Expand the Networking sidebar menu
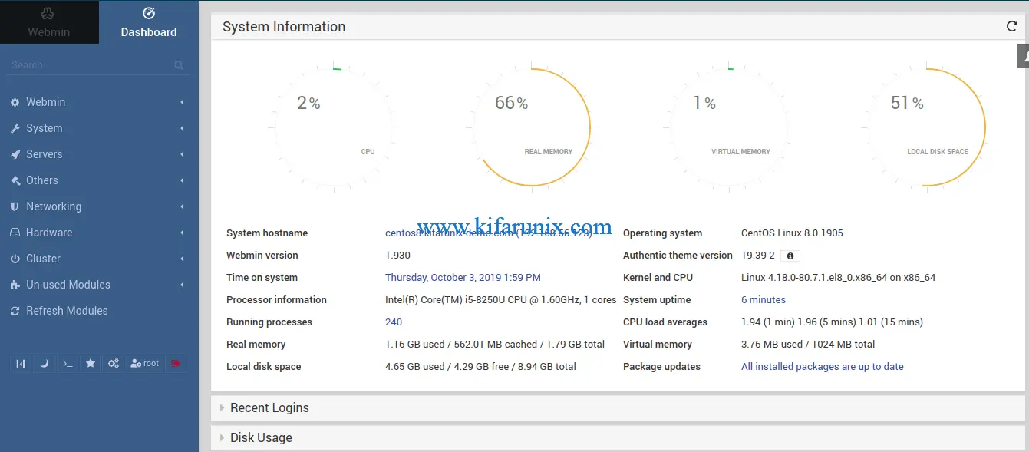Viewport: 1029px width, 452px height. point(54,206)
